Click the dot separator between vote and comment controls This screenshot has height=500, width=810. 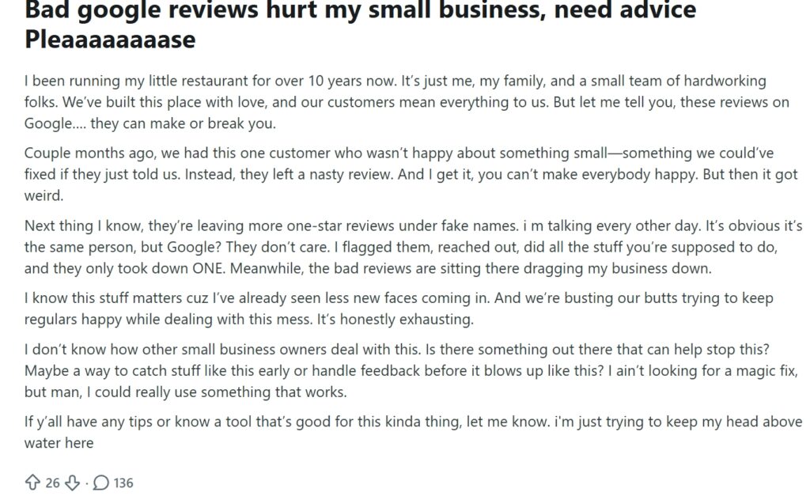(x=87, y=481)
